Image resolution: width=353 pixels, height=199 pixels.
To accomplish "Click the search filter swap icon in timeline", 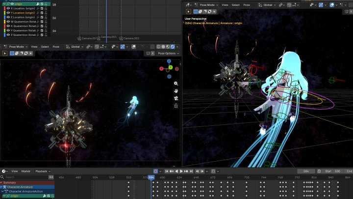I will click(51, 177).
